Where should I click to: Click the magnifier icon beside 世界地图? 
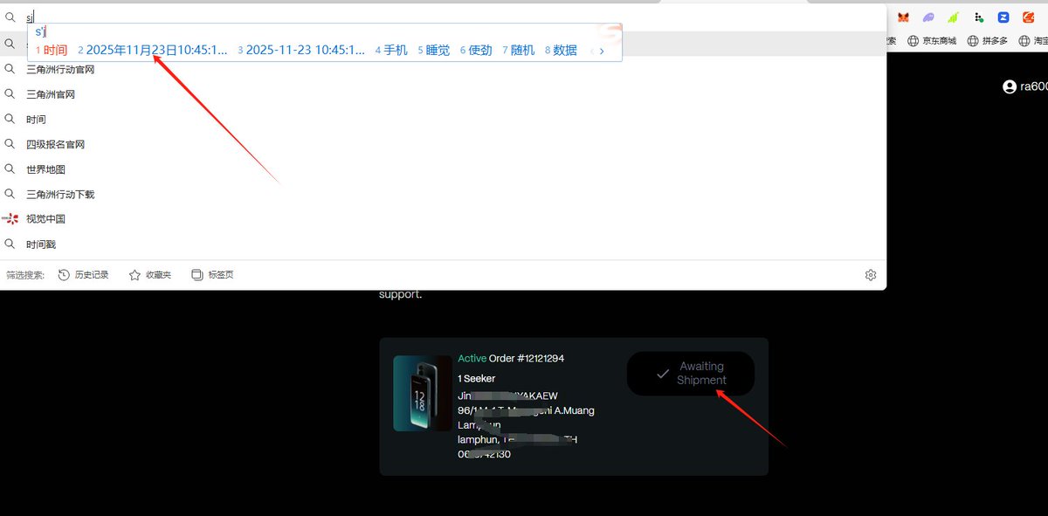10,169
